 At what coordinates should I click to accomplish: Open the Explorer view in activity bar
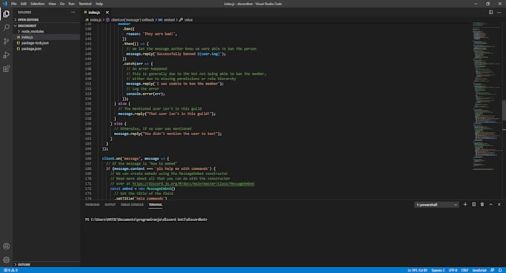point(6,14)
